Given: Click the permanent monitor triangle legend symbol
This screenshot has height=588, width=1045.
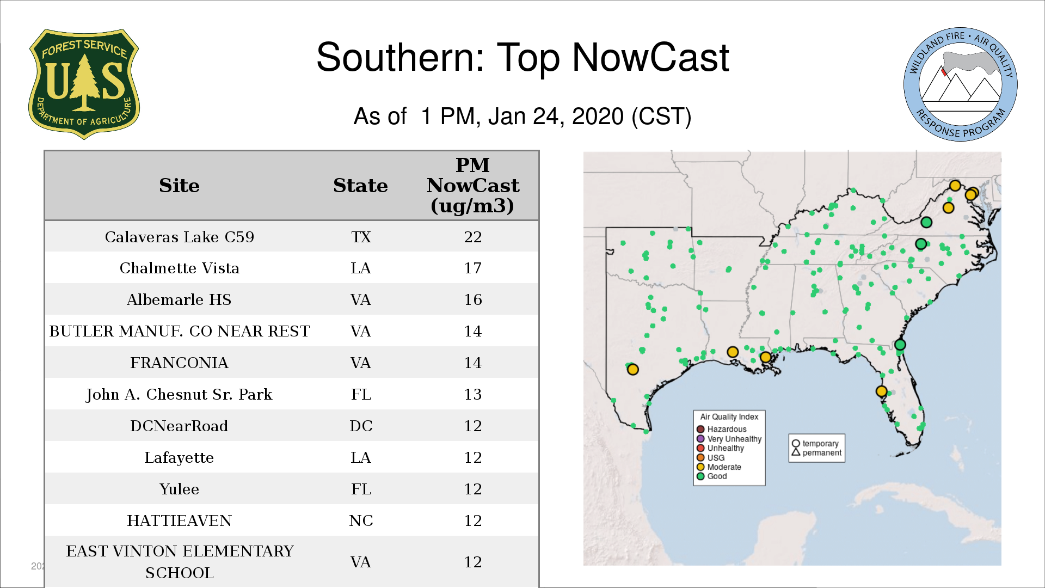Looking at the screenshot, I should [796, 452].
